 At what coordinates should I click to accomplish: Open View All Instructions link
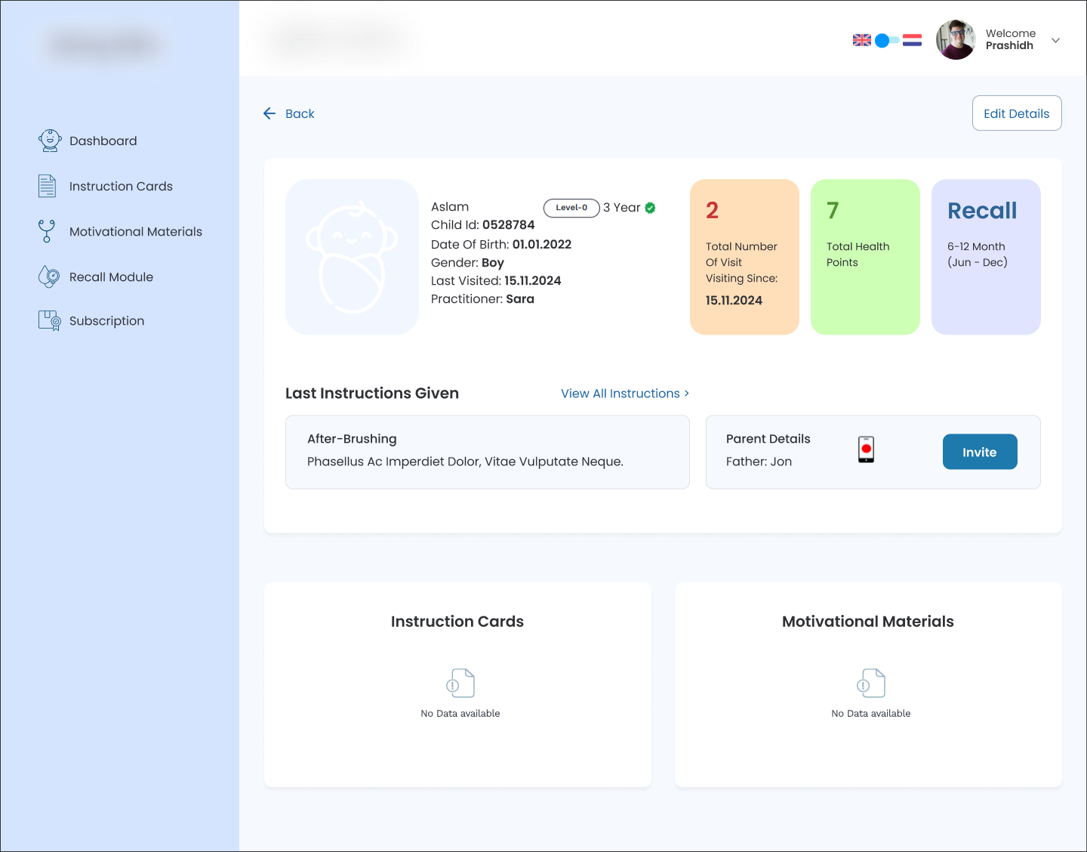pyautogui.click(x=625, y=394)
